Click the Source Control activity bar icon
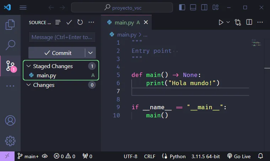The width and height of the screenshot is (270, 161). pos(10,66)
